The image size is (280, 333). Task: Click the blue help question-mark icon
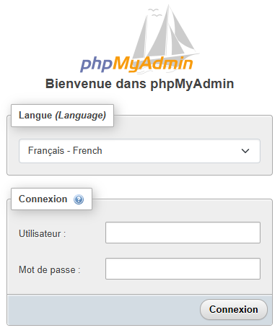79,199
